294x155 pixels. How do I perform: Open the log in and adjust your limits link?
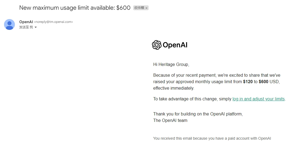click(x=259, y=99)
